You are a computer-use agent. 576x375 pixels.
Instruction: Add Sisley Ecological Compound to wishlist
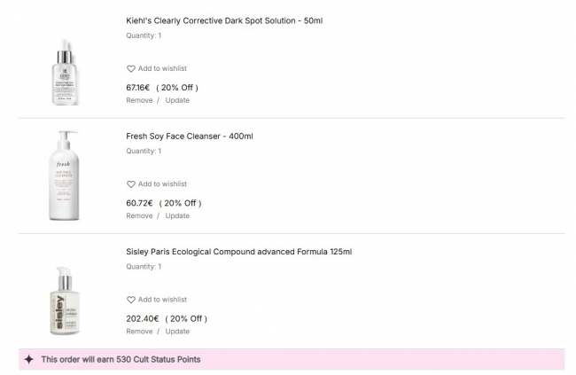(x=162, y=300)
